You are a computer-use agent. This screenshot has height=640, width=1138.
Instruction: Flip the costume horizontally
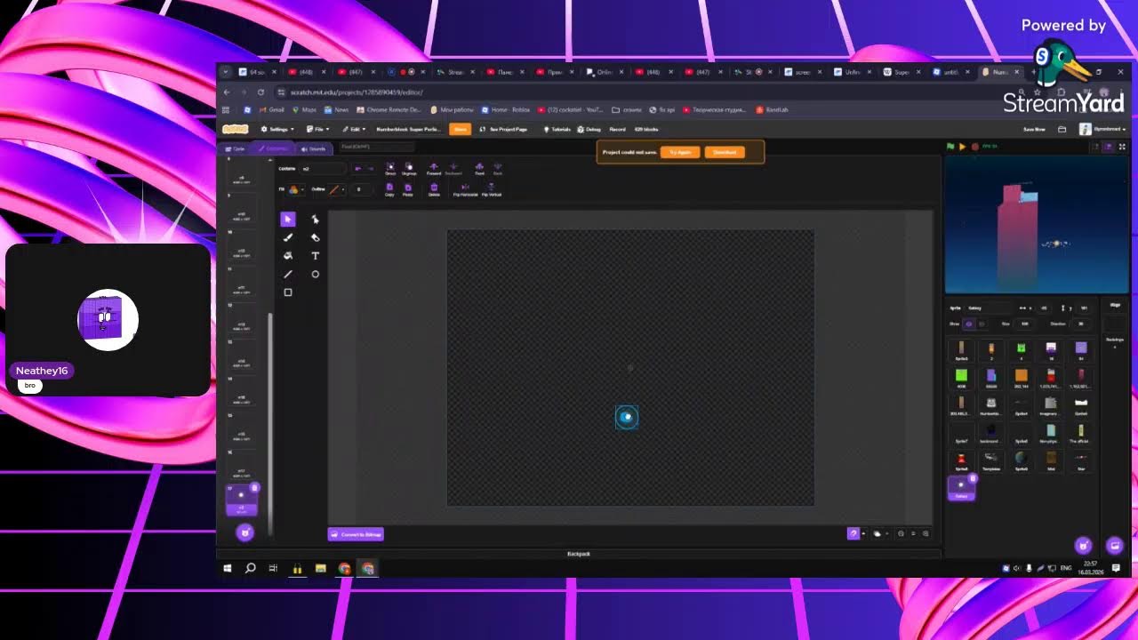[x=465, y=189]
